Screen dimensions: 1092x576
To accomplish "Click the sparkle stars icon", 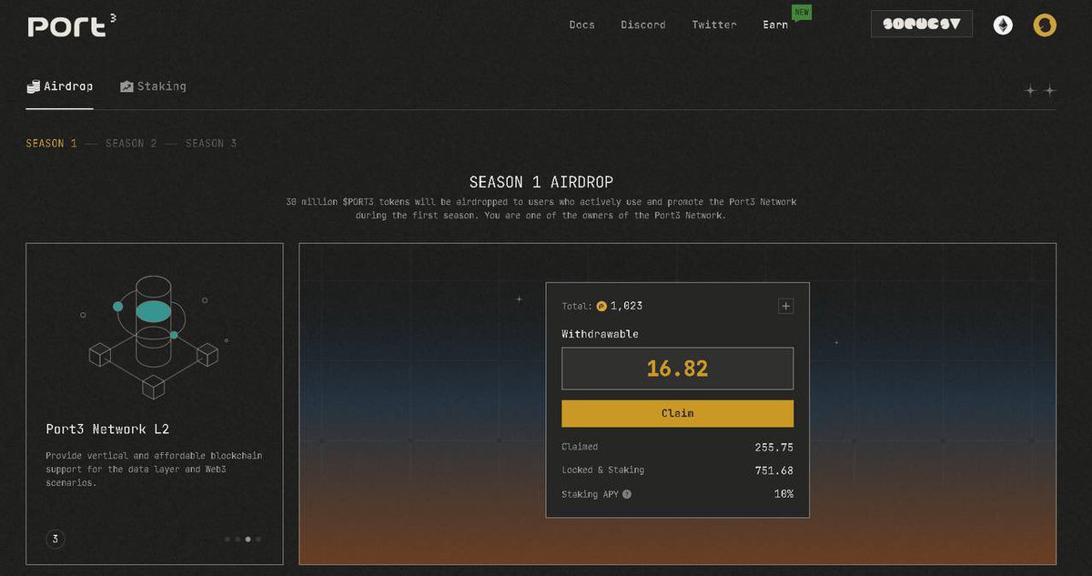I will pos(1040,90).
